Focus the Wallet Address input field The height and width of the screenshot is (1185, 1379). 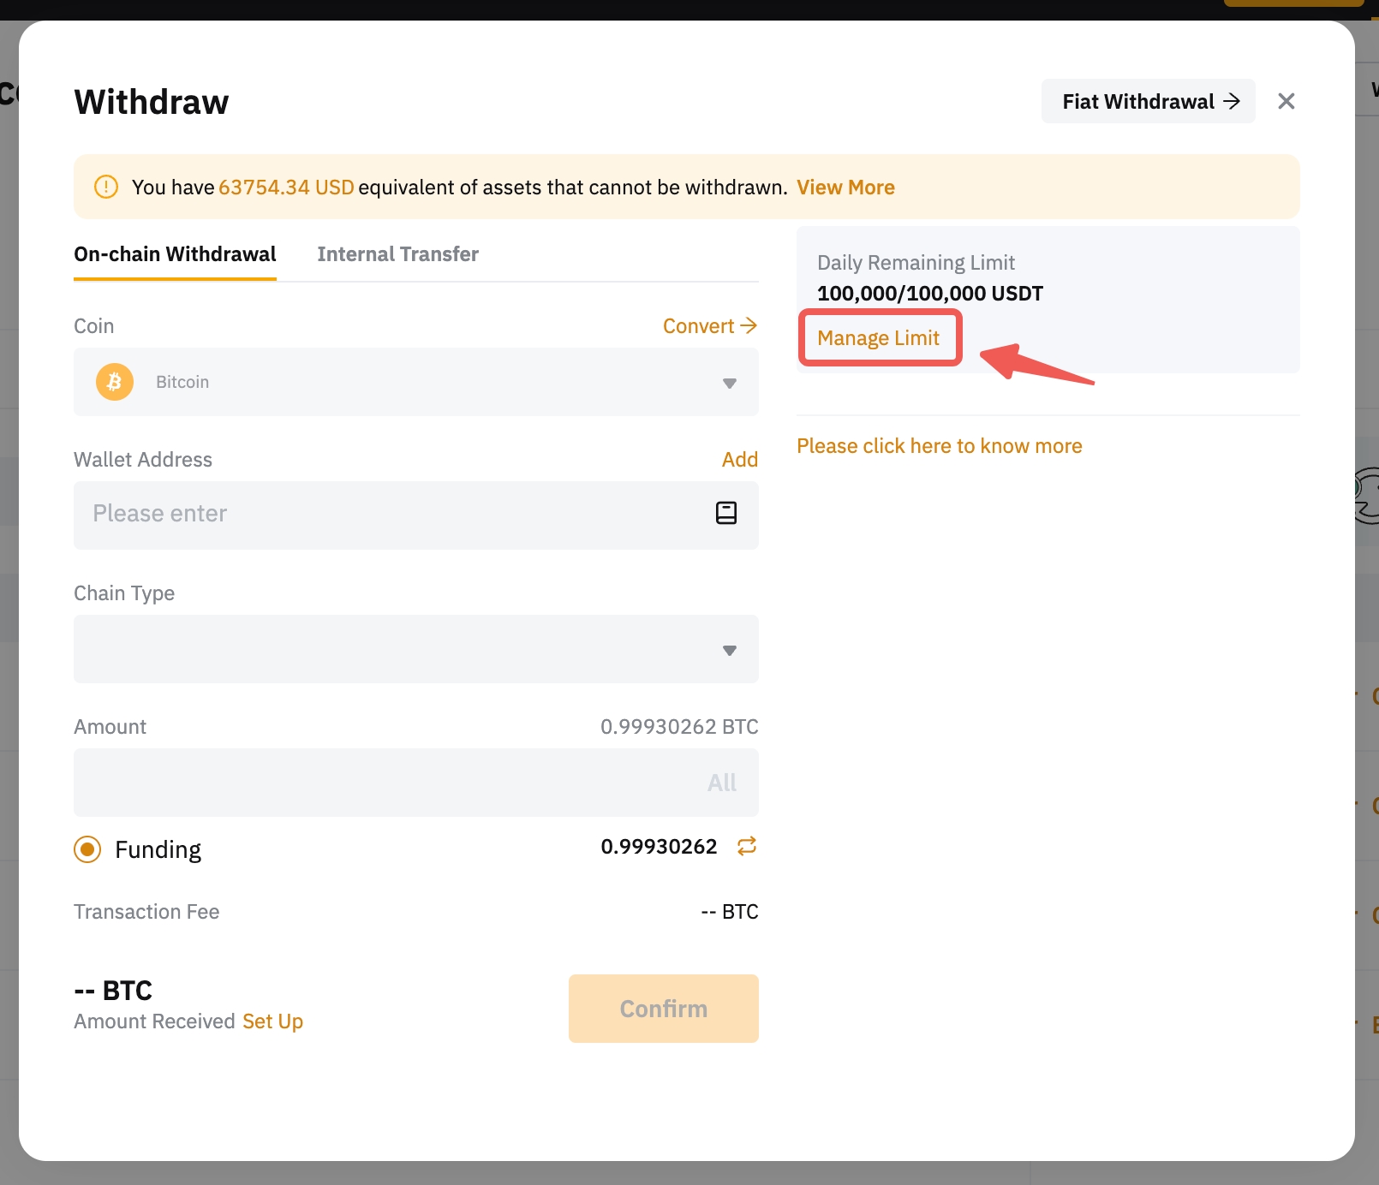394,515
